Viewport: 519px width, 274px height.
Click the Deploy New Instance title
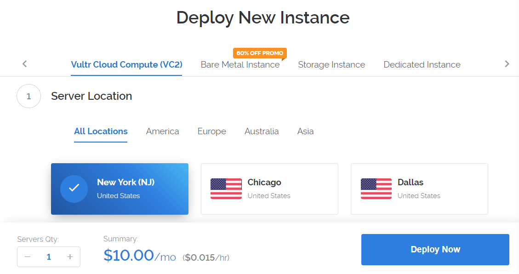coord(263,17)
